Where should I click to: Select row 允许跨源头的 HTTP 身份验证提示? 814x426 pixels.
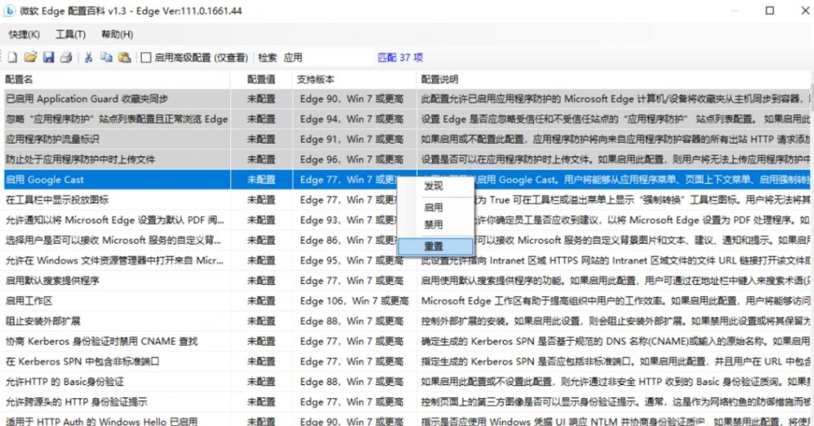(407, 403)
